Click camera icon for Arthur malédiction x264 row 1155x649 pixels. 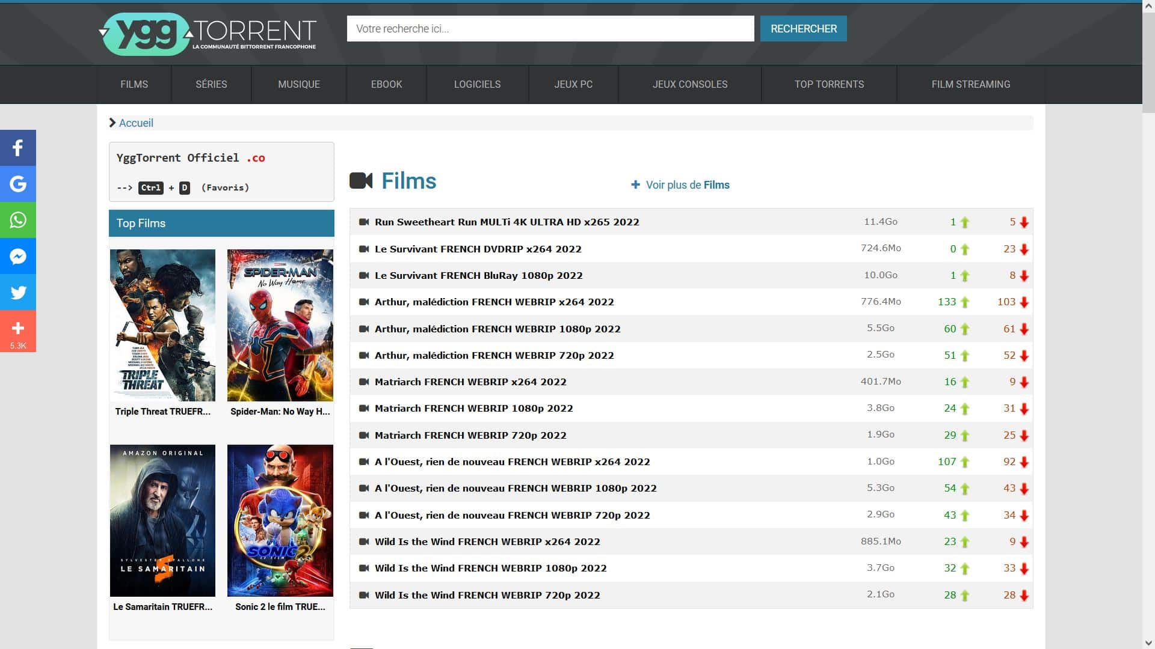click(x=364, y=302)
